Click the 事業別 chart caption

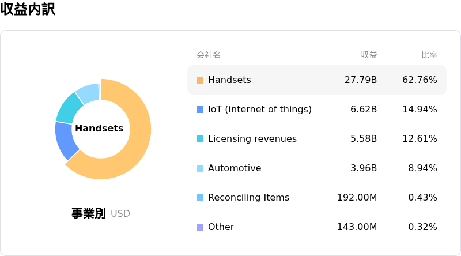pyautogui.click(x=88, y=213)
